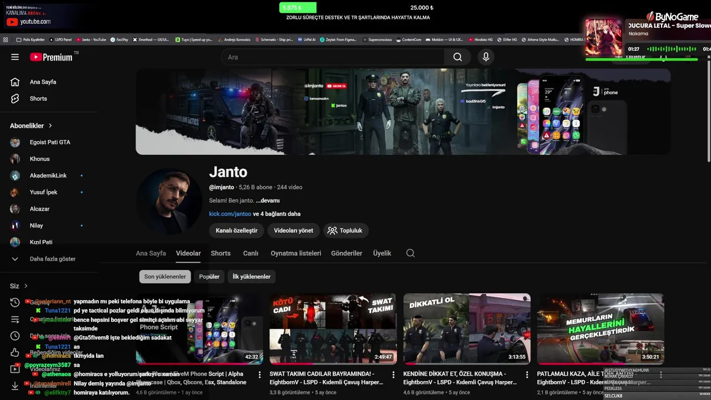Expand channel description ...devamı

pos(268,201)
